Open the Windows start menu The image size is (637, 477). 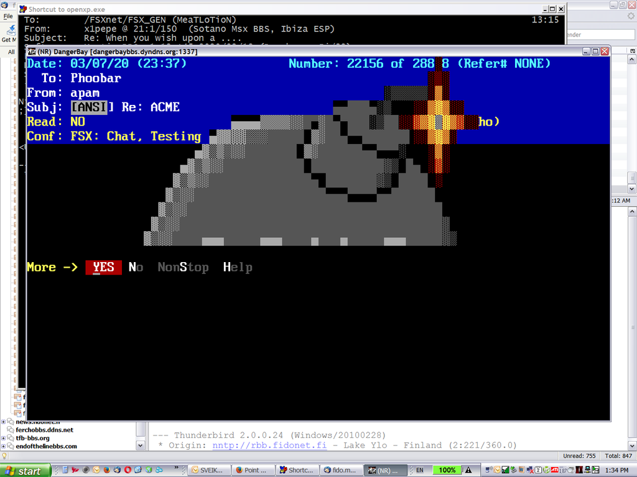25,471
